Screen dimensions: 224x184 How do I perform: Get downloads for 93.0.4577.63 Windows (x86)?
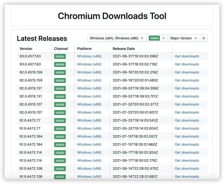pyautogui.click(x=187, y=56)
